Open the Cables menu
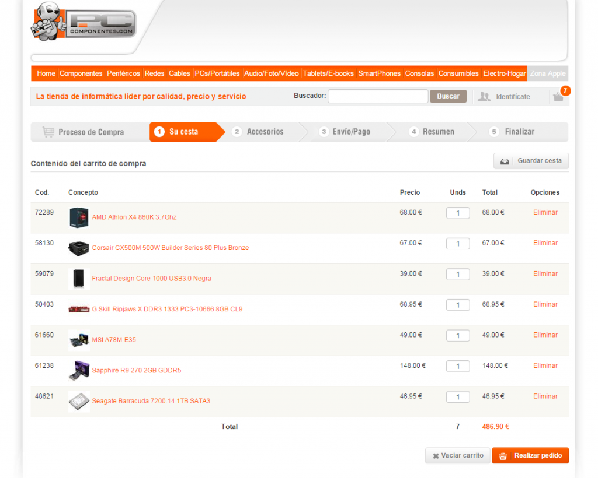Screen dimensions: 598x478 179,73
